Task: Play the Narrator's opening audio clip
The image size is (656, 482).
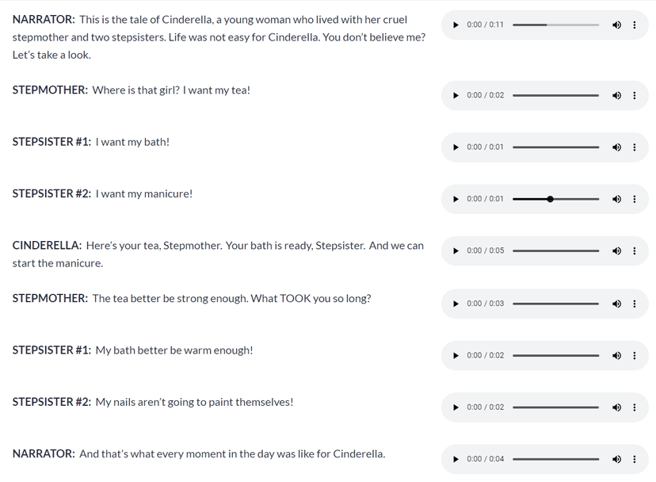Action: (x=456, y=25)
